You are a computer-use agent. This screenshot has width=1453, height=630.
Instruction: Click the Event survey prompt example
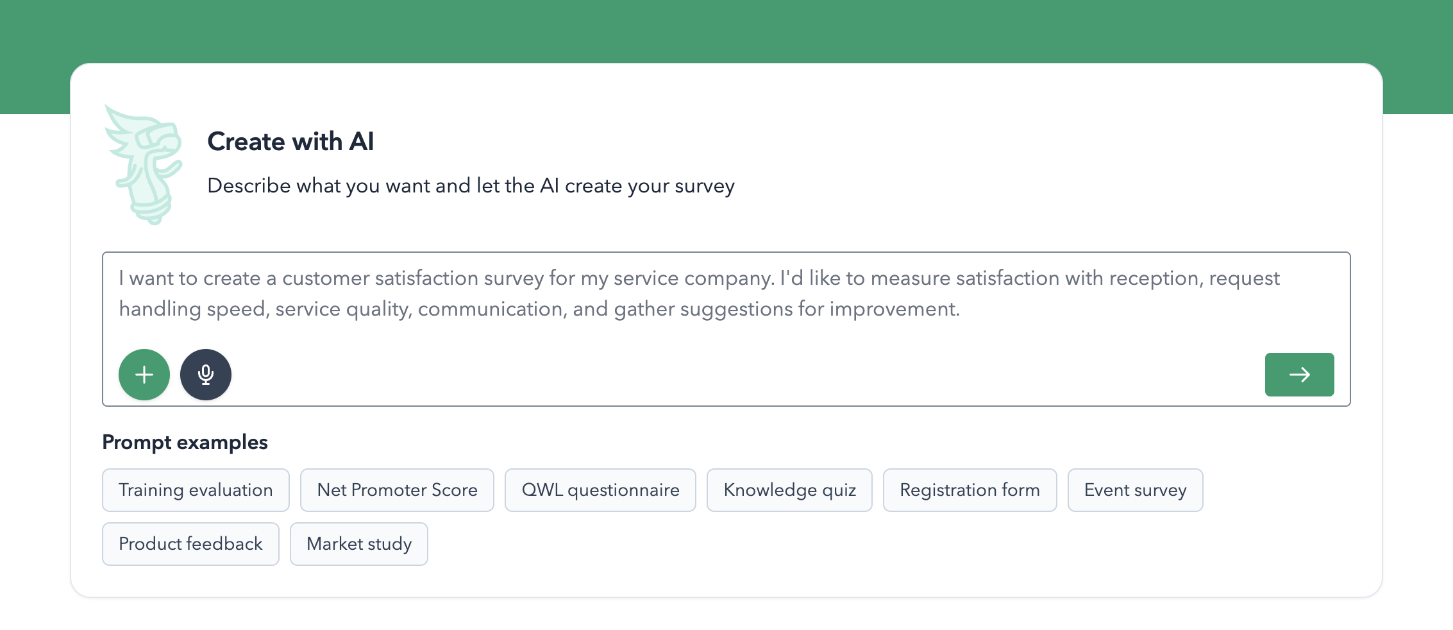click(x=1135, y=490)
